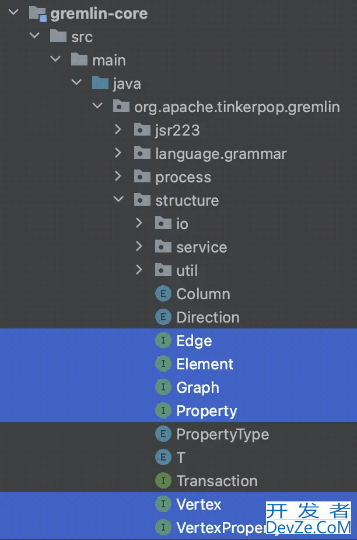This screenshot has width=357, height=540.
Task: Click the service package icon
Action: pyautogui.click(x=163, y=247)
